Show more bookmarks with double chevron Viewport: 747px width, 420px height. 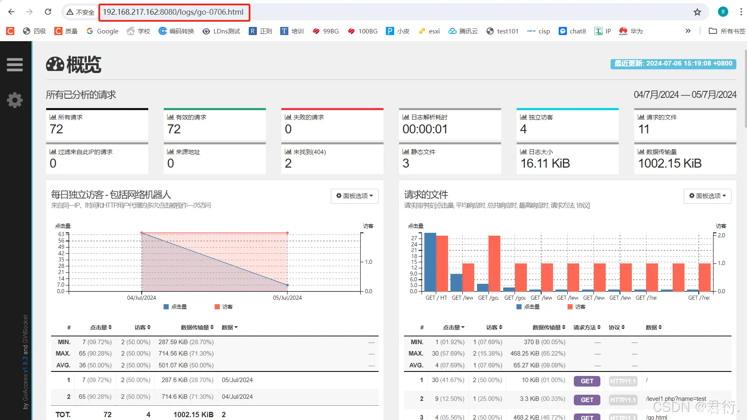pyautogui.click(x=688, y=31)
